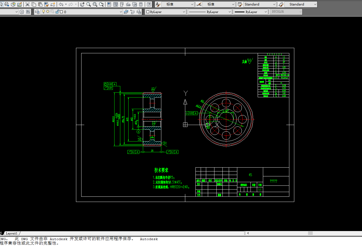The image size is (362, 247).
Task: Open Workspace Settings gear icon
Action: 22,12
